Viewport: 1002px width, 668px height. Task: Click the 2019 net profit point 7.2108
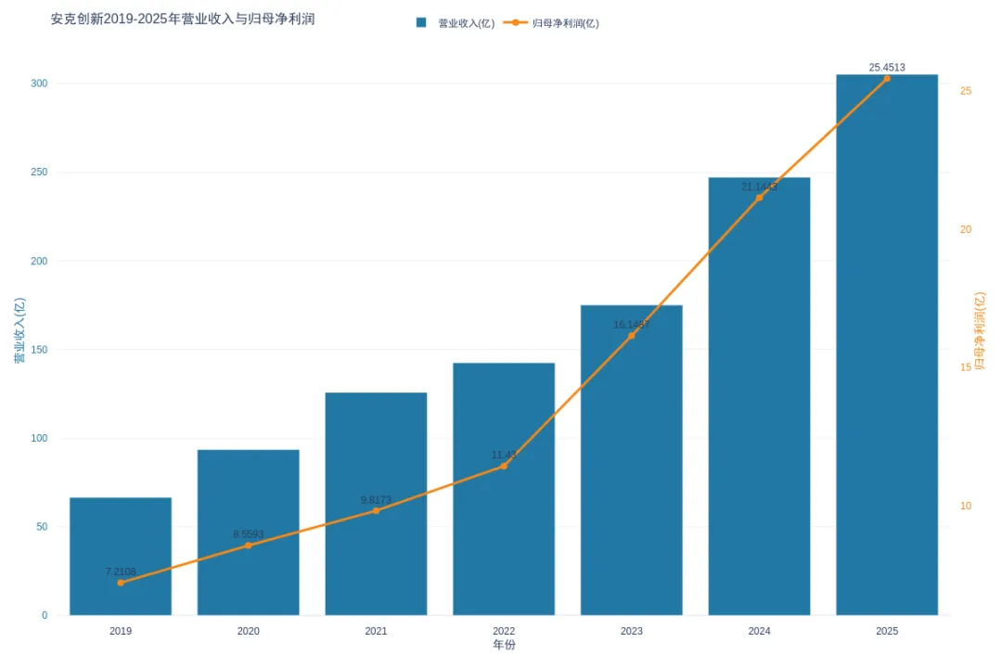point(120,583)
